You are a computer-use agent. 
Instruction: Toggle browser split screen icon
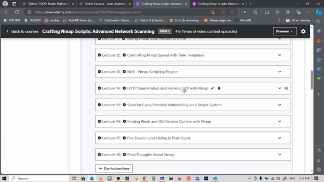tap(267, 12)
